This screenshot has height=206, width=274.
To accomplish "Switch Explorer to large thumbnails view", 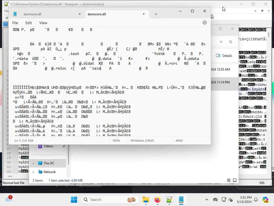I will pos(235,180).
